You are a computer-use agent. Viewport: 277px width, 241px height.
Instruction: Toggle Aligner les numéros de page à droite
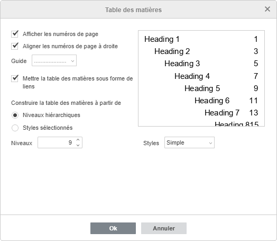pos(15,46)
